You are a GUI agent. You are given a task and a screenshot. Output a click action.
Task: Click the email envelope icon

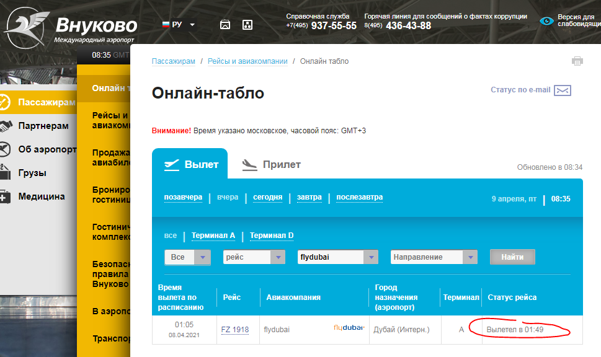tap(563, 90)
